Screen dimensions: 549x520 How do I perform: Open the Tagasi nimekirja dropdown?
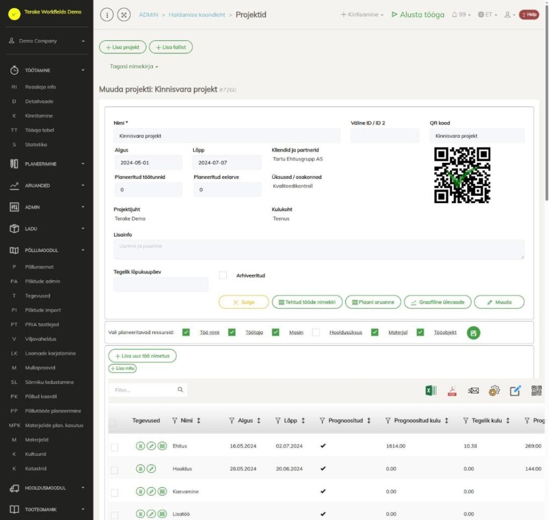click(x=133, y=66)
